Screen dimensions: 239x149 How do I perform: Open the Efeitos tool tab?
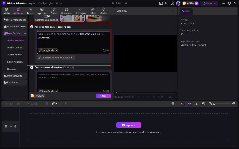(103, 11)
